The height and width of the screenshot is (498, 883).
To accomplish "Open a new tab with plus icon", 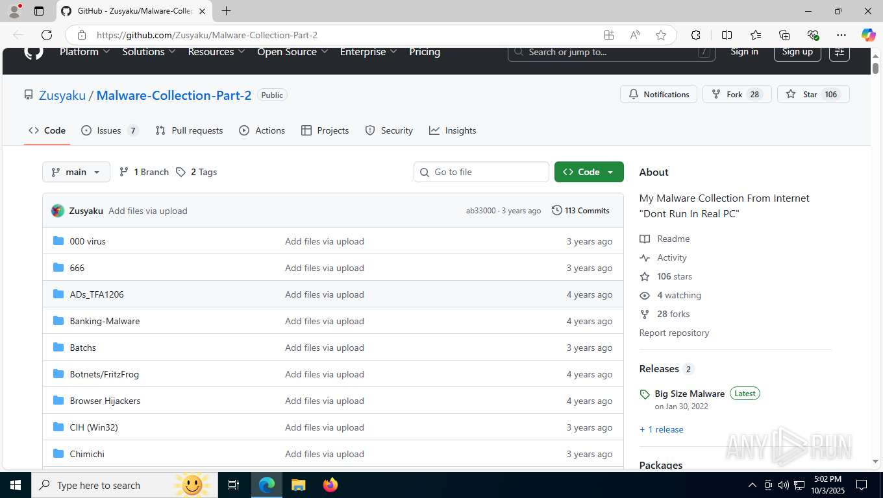I will (226, 11).
